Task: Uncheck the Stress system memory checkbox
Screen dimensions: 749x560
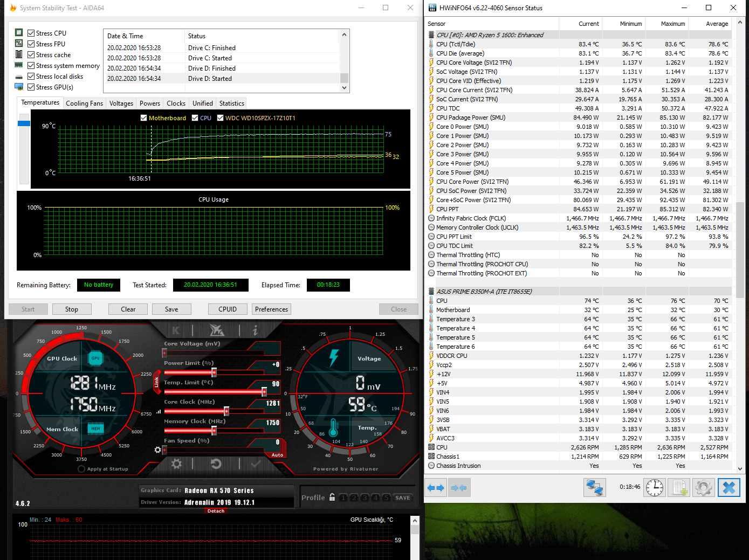Action: pyautogui.click(x=31, y=65)
